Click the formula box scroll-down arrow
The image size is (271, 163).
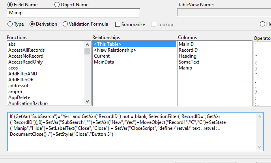[x=259, y=147]
